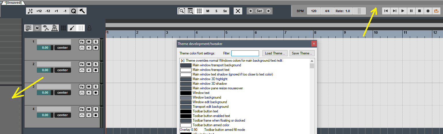Select the [Unsaved] project tab
The height and width of the screenshot is (134, 443).
(x=13, y=2)
